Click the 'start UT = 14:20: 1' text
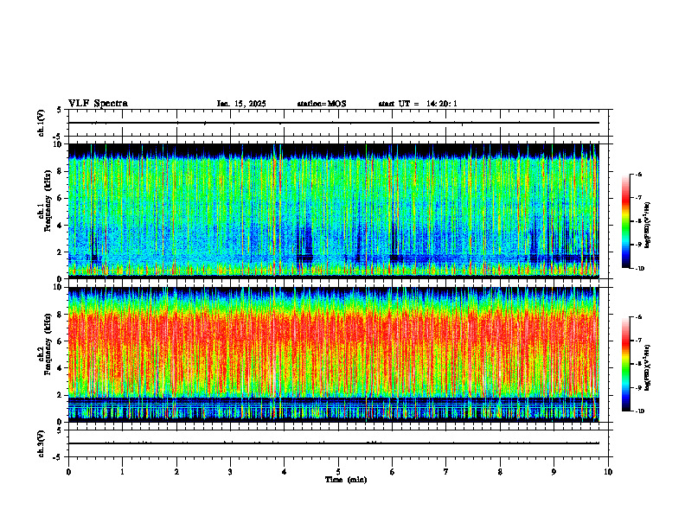Image resolution: width=685 pixels, height=529 pixels. click(x=418, y=104)
